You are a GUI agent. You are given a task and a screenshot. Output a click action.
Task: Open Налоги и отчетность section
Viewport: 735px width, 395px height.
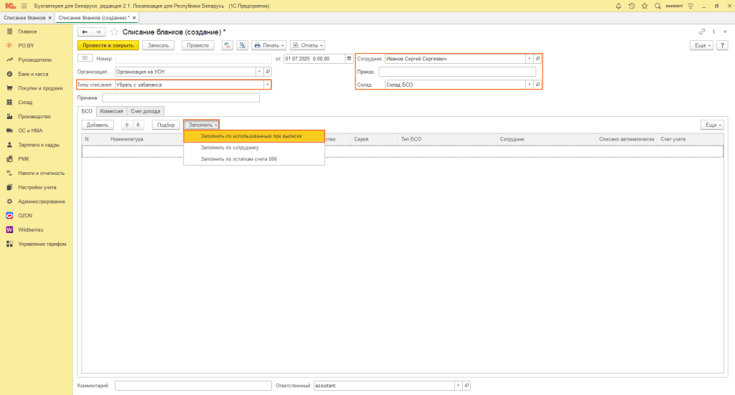[x=41, y=173]
